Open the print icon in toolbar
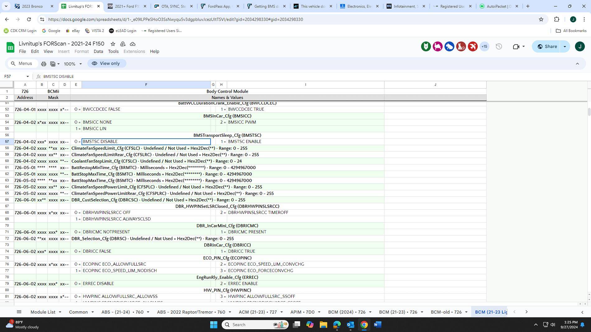The image size is (591, 332). pos(44,64)
